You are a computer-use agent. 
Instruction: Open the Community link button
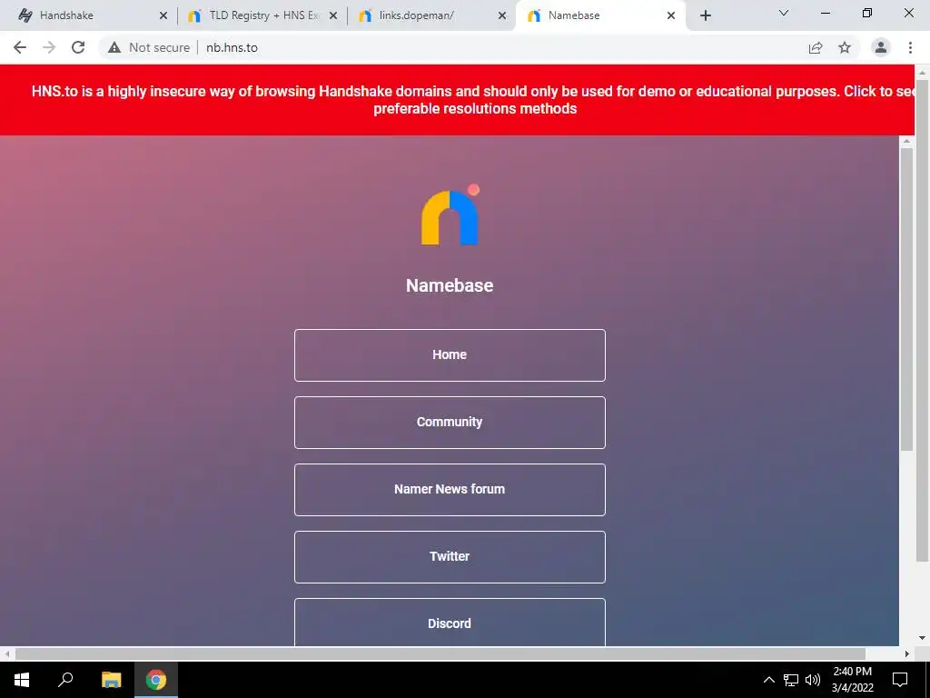[x=450, y=422]
